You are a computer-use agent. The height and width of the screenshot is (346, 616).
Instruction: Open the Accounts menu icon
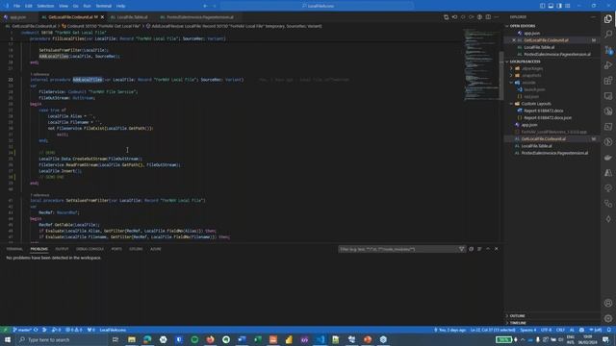click(x=608, y=303)
